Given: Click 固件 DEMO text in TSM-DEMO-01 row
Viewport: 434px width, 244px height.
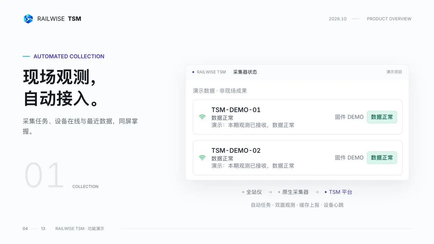Looking at the screenshot, I should pyautogui.click(x=349, y=117).
